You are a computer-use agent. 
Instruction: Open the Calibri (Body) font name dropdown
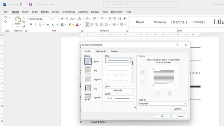click(x=50, y=19)
